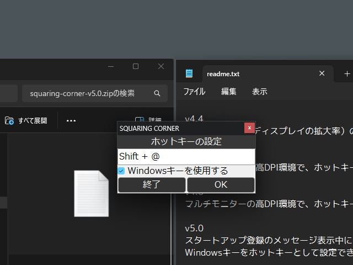Image resolution: width=353 pixels, height=265 pixels.
Task: Add a new tab in Notepad
Action: click(347, 73)
